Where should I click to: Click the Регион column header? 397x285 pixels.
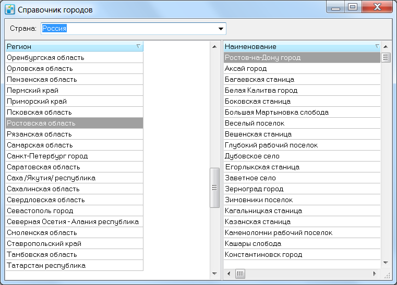(75, 46)
